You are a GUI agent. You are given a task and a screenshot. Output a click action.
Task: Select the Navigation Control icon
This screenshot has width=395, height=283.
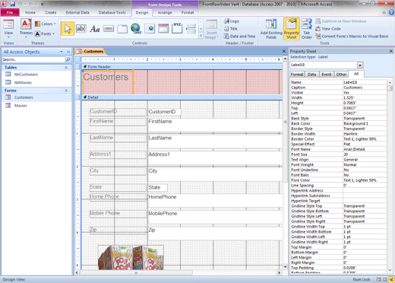click(163, 29)
